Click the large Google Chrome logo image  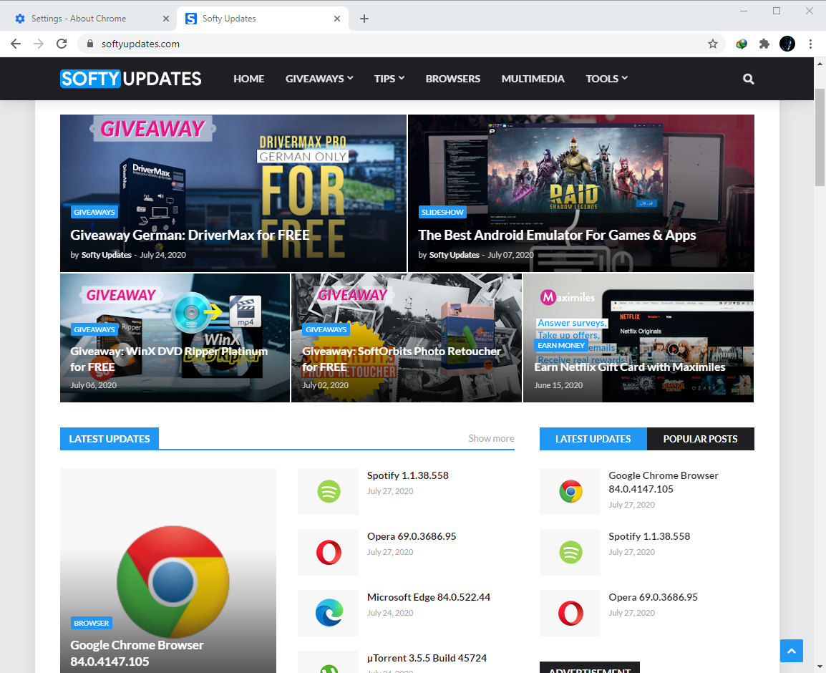[173, 582]
